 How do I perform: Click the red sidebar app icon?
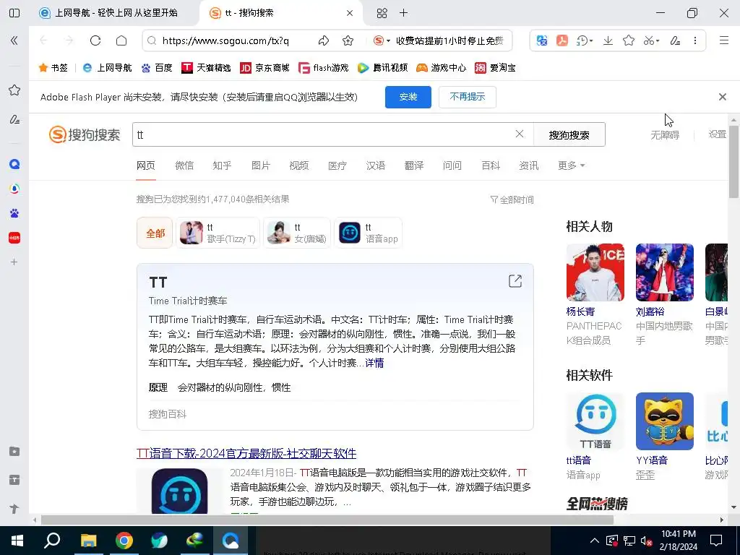[x=14, y=238]
